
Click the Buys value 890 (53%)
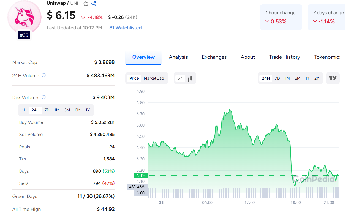pyautogui.click(x=104, y=171)
